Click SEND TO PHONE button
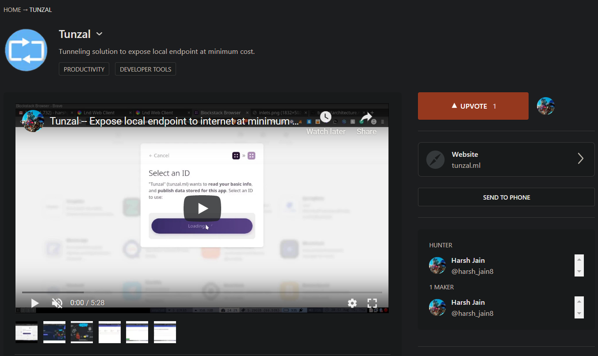The width and height of the screenshot is (598, 356). tap(506, 197)
